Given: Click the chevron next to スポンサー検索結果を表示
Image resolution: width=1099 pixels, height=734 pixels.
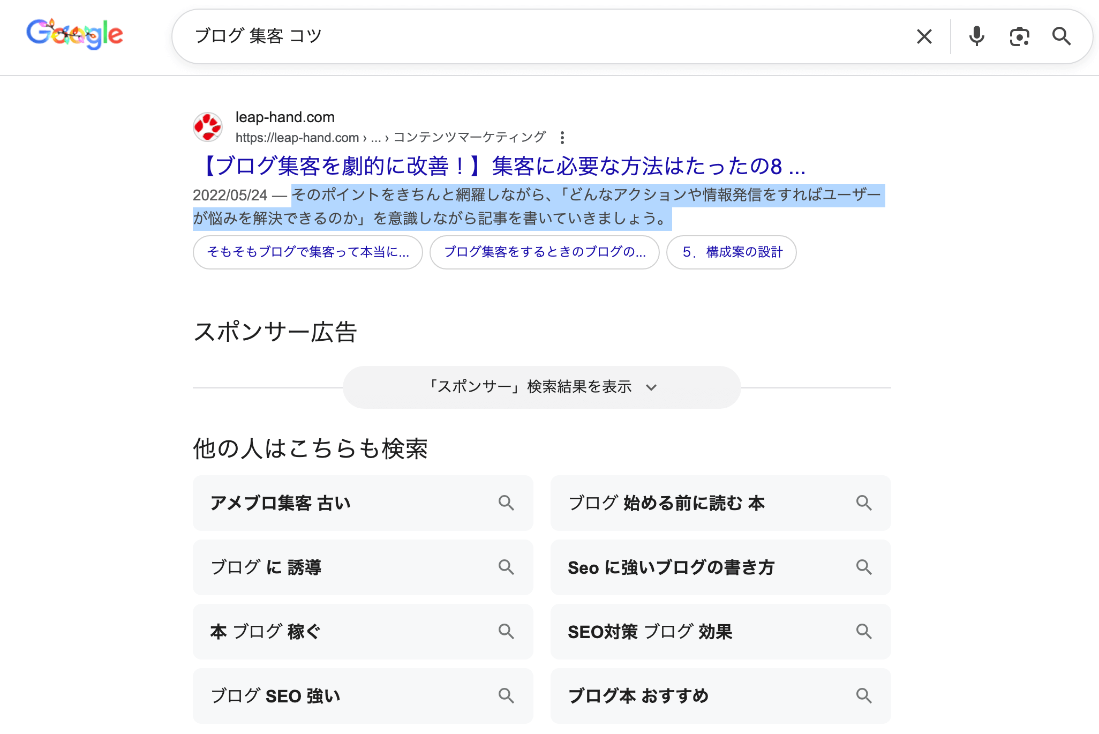Looking at the screenshot, I should click(651, 387).
